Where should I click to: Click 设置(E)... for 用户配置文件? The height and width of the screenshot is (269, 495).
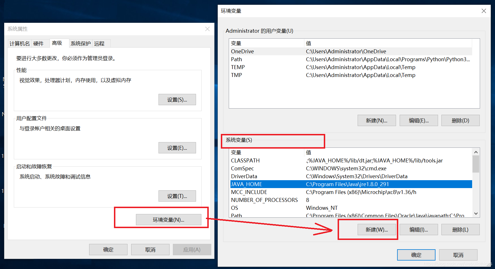[177, 148]
